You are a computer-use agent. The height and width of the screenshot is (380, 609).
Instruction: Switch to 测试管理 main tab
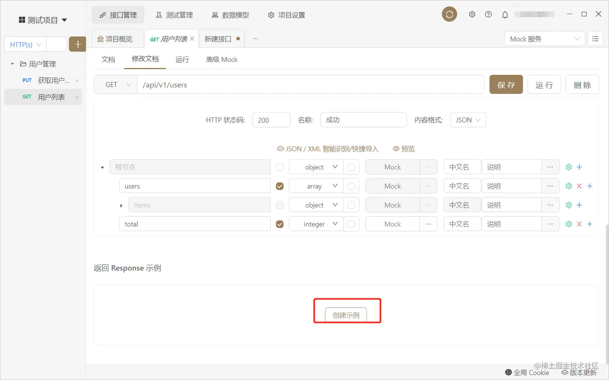point(174,15)
